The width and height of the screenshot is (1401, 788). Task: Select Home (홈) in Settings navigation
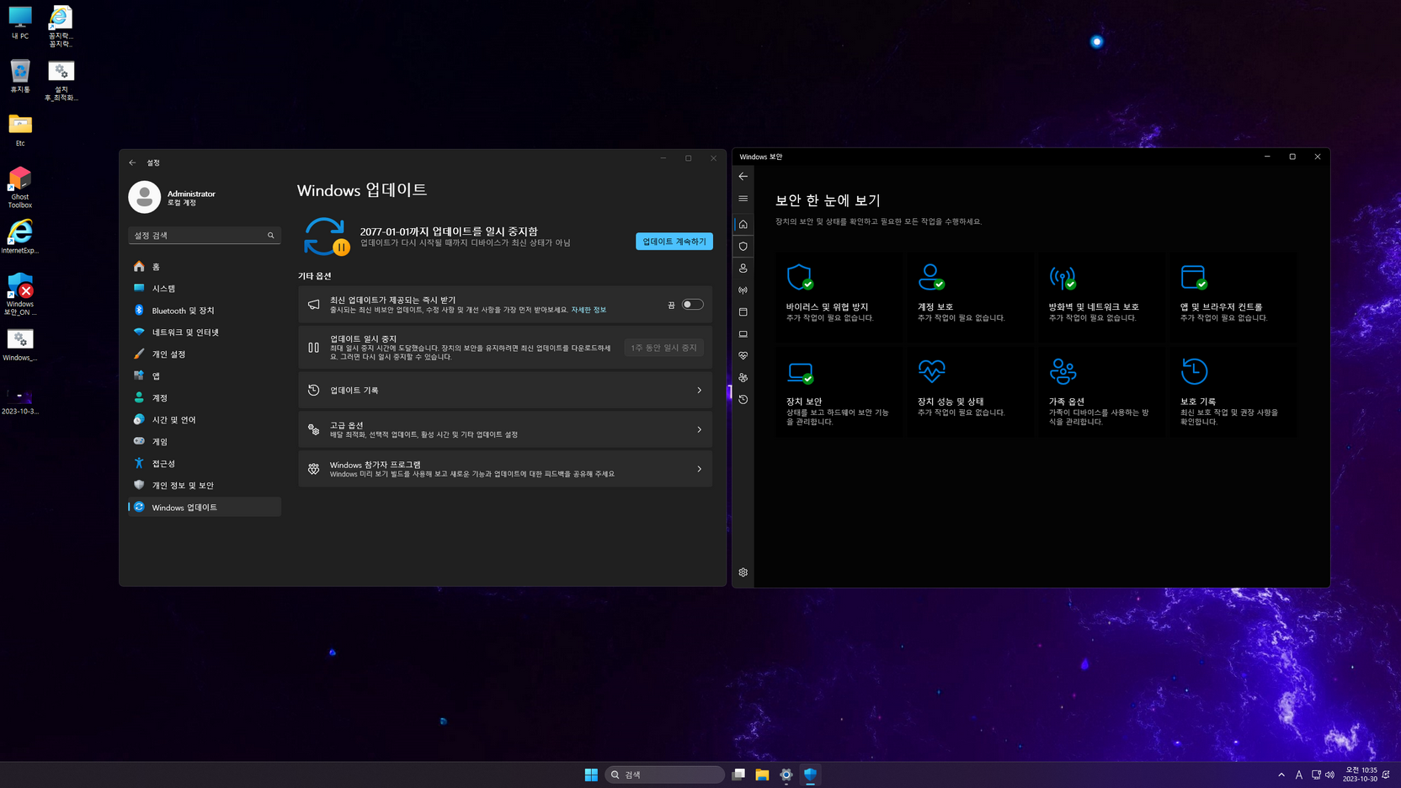tap(205, 267)
